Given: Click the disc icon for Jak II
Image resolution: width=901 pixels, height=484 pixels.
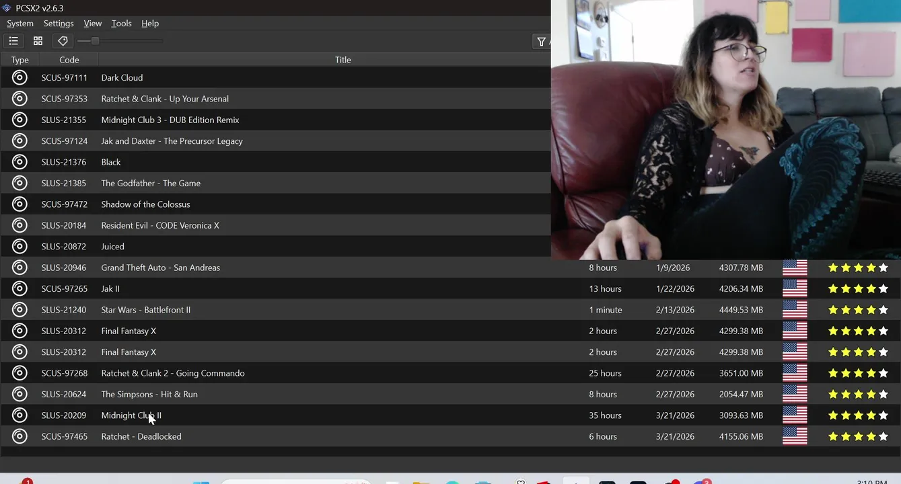Looking at the screenshot, I should [20, 288].
